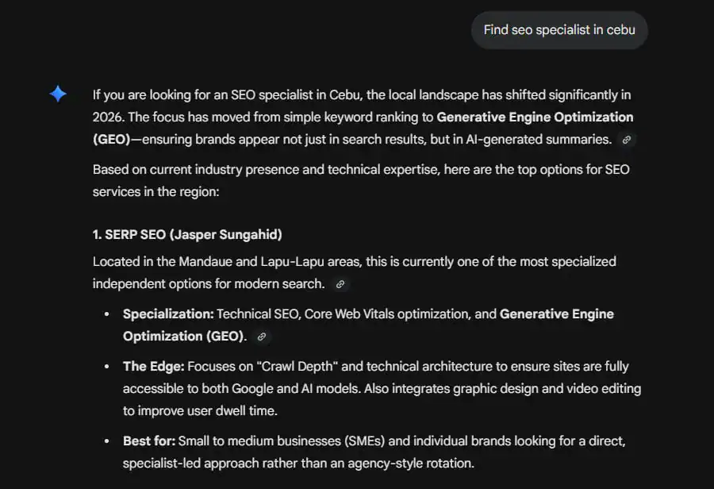This screenshot has height=489, width=714.
Task: Click the bullet marker beside "Best for"
Action: (x=107, y=441)
